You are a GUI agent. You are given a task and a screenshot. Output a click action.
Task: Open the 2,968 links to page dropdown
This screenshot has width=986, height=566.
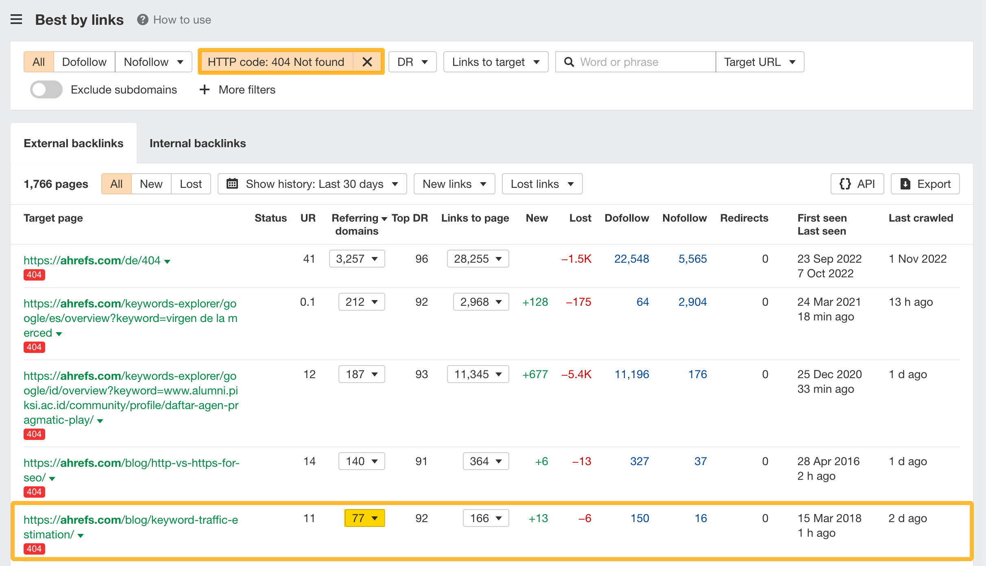pyautogui.click(x=481, y=302)
